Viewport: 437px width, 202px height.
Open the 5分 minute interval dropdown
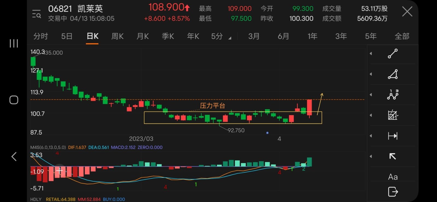pyautogui.click(x=221, y=36)
